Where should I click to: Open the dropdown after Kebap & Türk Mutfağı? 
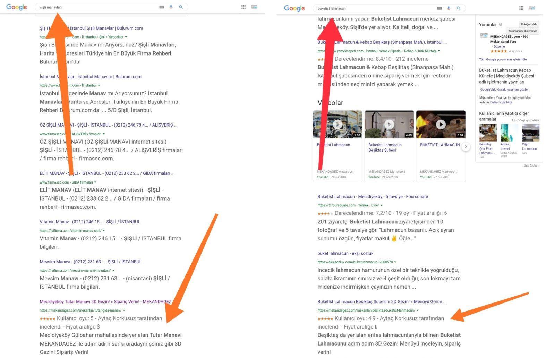439,51
